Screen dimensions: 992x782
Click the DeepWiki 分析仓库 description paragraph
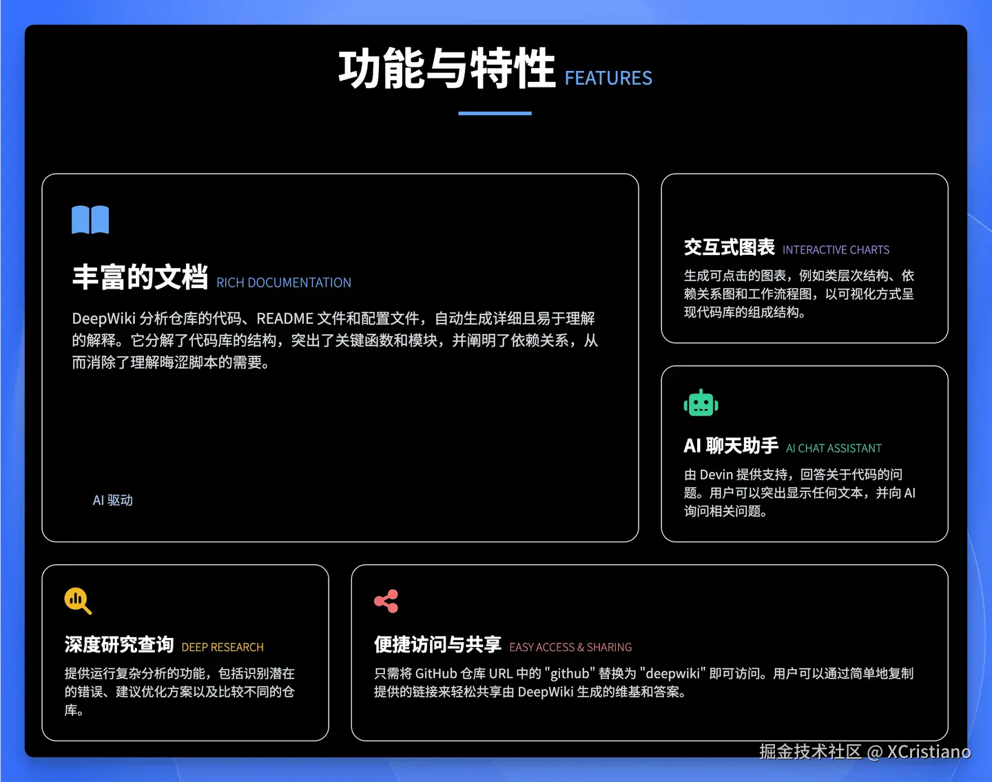(335, 340)
